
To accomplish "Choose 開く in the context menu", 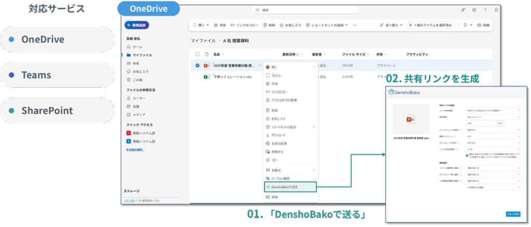I will 290,67.
